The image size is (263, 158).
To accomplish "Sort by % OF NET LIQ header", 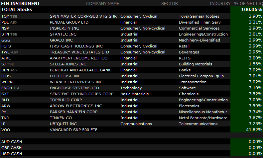I will click(x=249, y=4).
